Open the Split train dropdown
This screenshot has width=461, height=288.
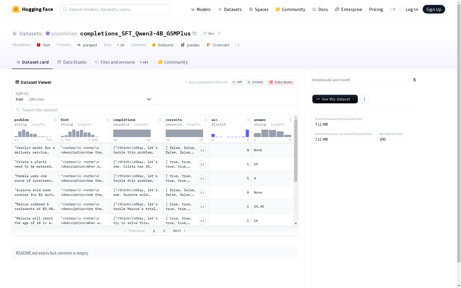tap(83, 96)
